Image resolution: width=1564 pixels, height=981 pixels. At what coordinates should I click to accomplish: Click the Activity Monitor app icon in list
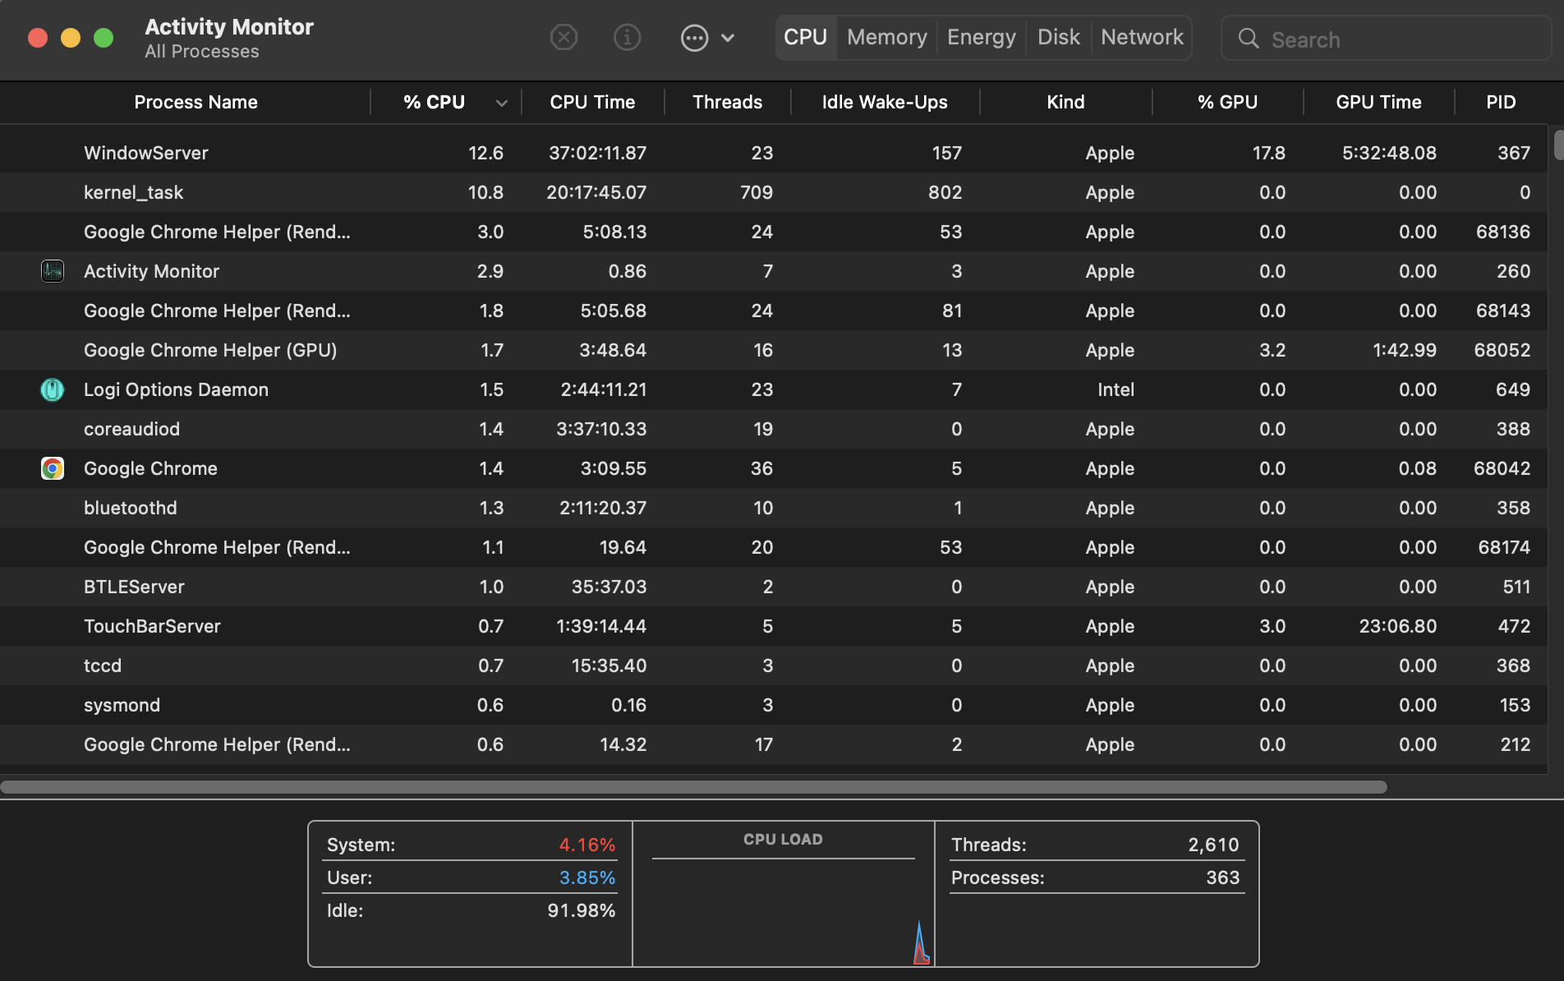(53, 271)
